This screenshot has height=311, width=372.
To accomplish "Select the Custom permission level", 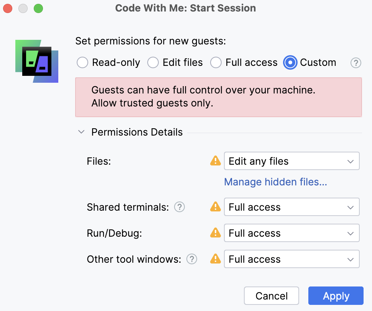I will [290, 62].
